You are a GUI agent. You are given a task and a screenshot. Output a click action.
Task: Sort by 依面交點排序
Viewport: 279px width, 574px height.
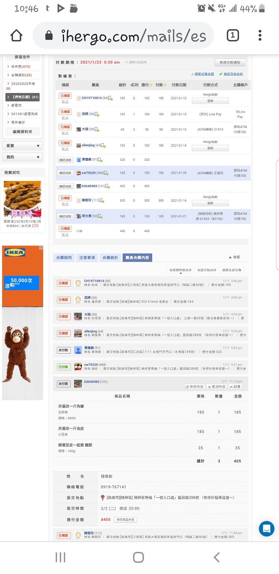tap(207, 270)
